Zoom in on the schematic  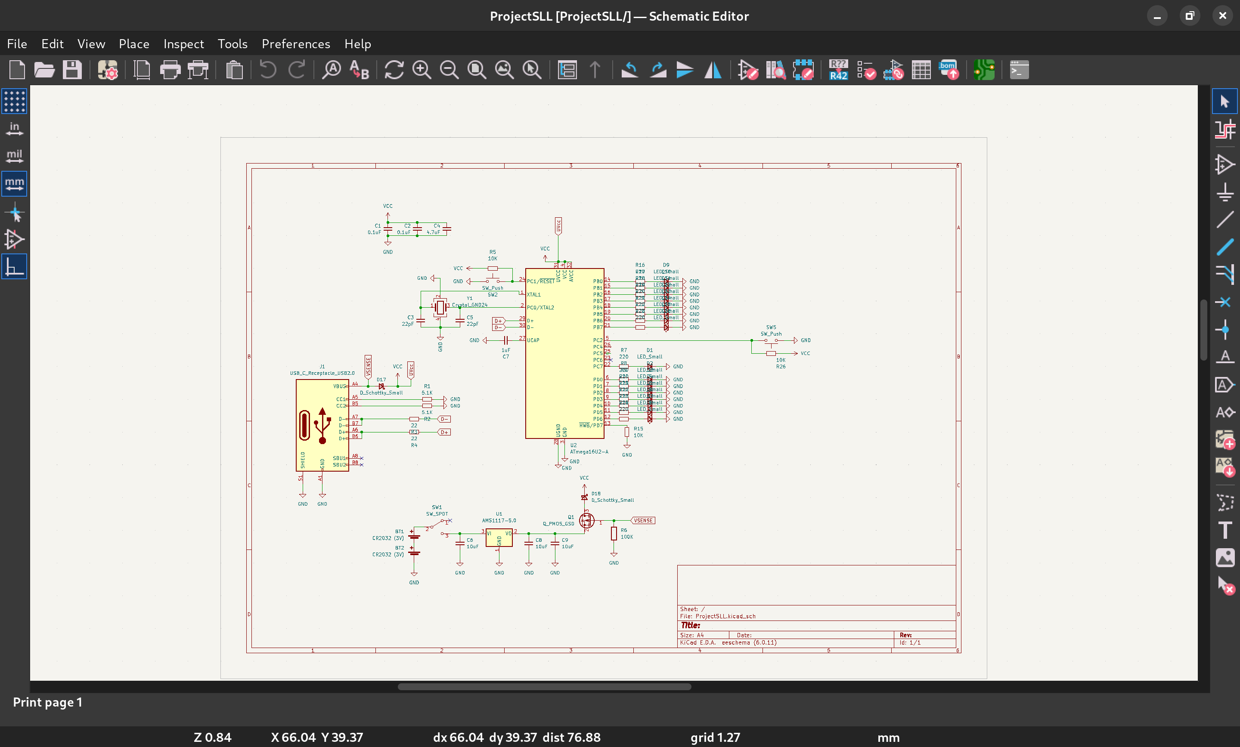point(422,69)
